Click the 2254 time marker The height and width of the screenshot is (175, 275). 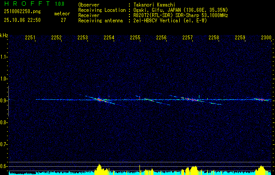click(x=109, y=38)
